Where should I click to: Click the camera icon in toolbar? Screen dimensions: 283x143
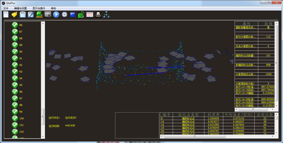click(x=48, y=14)
